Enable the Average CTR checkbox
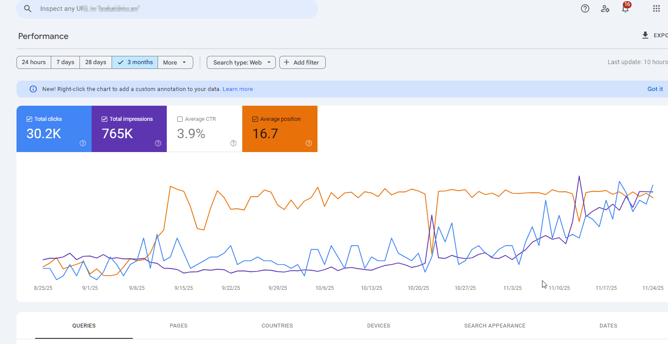This screenshot has height=344, width=668. [180, 119]
